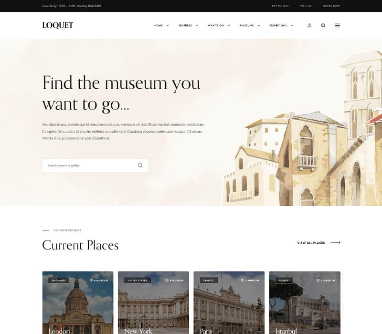Expand the MUSEUMS dropdown
Image resolution: width=382 pixels, height=334 pixels.
click(x=258, y=25)
